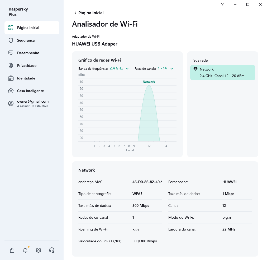Click the Network label on the chart
This screenshot has height=260, width=267.
(149, 82)
